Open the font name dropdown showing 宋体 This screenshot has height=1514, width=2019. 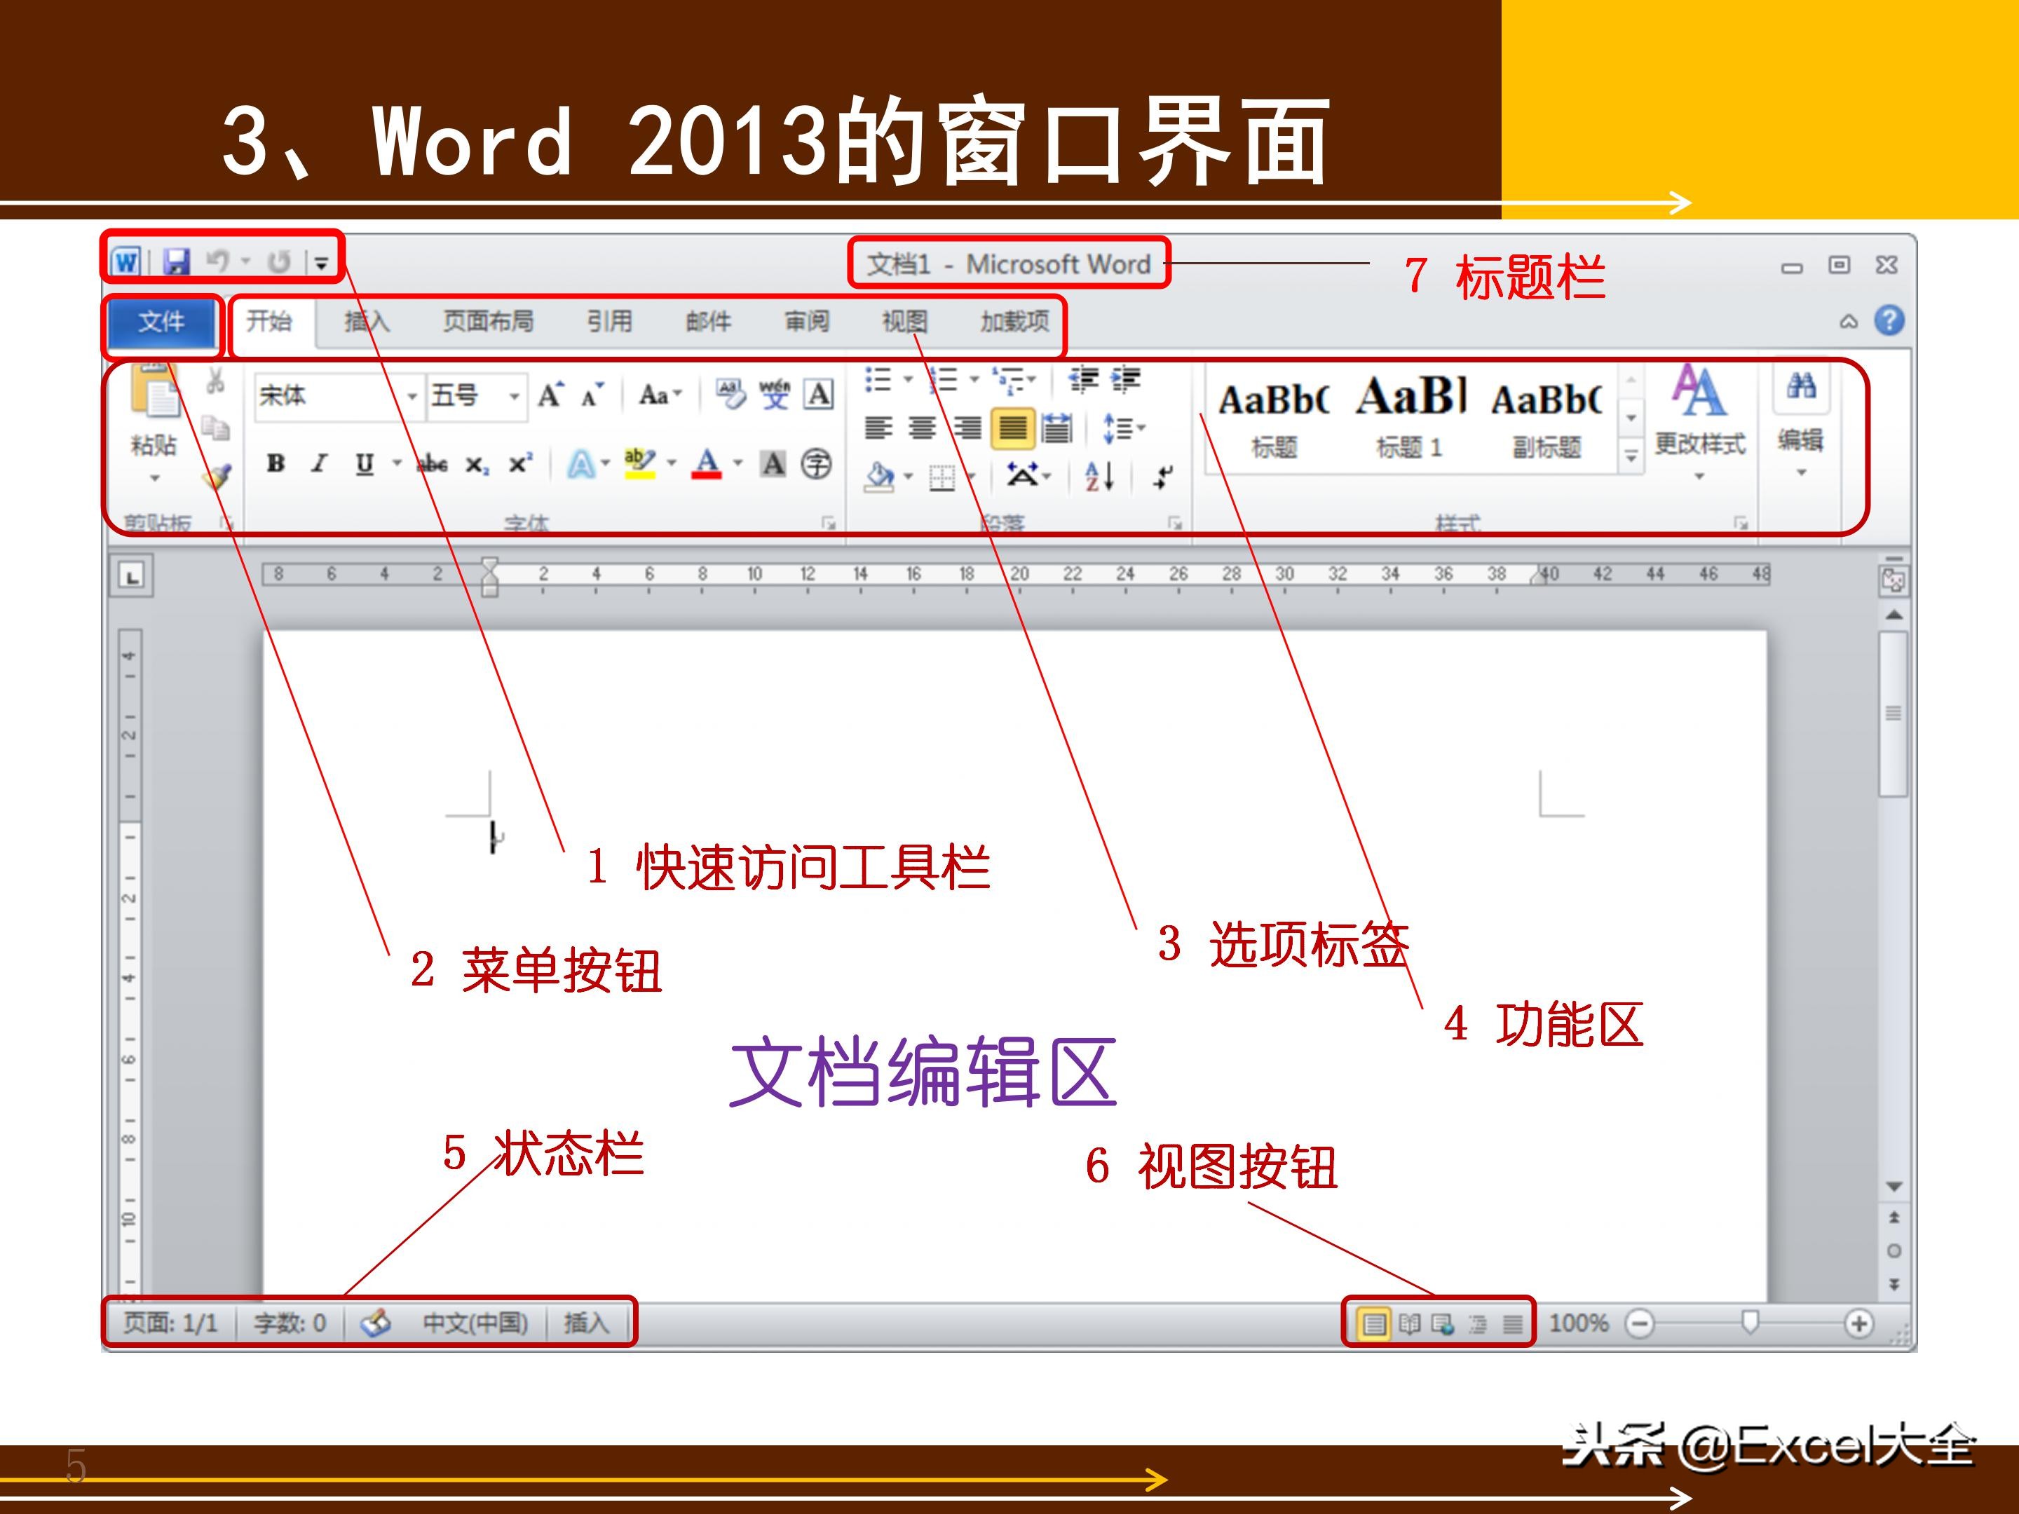coord(412,396)
